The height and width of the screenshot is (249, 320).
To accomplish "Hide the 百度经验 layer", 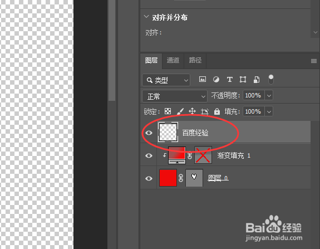I will (x=149, y=133).
